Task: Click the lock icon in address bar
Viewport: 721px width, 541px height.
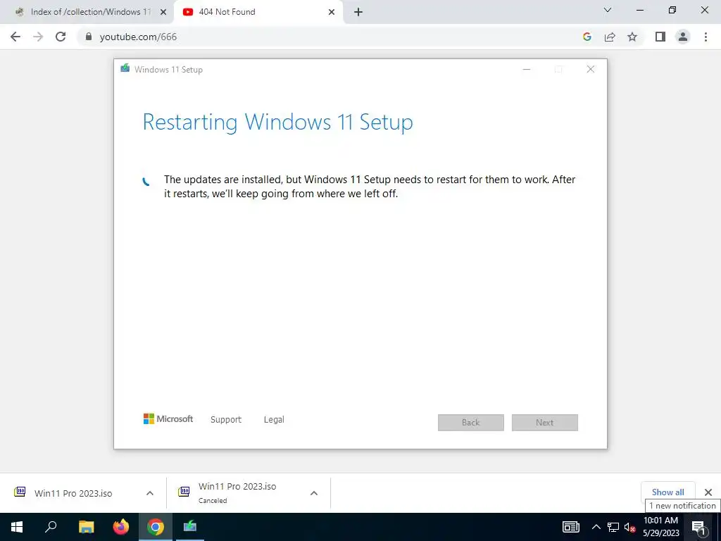Action: 89,37
